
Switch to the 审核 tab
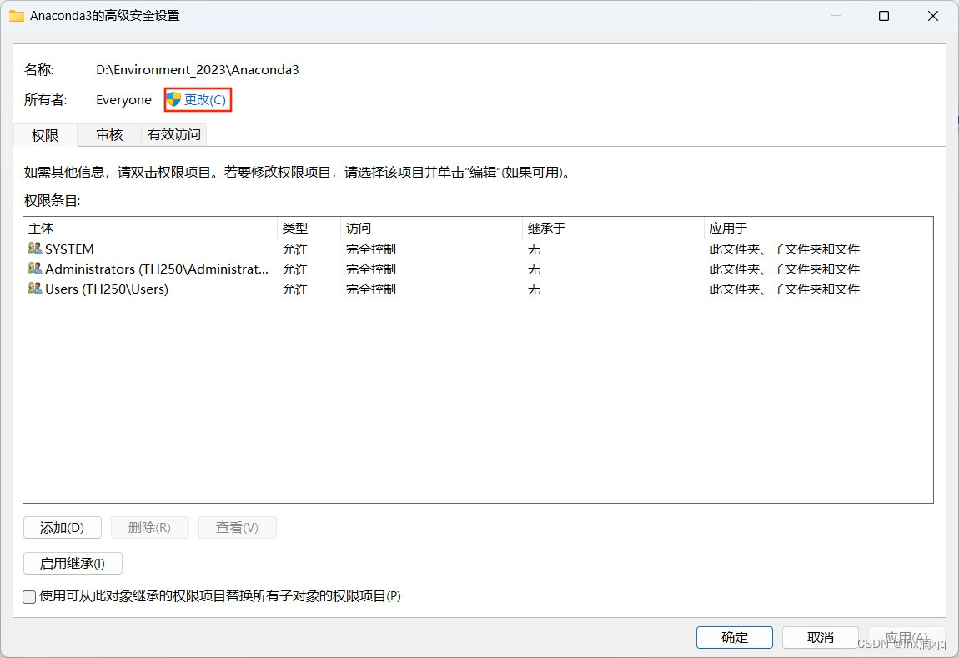(x=109, y=134)
